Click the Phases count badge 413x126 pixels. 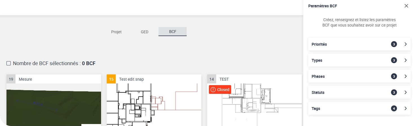pos(394,76)
